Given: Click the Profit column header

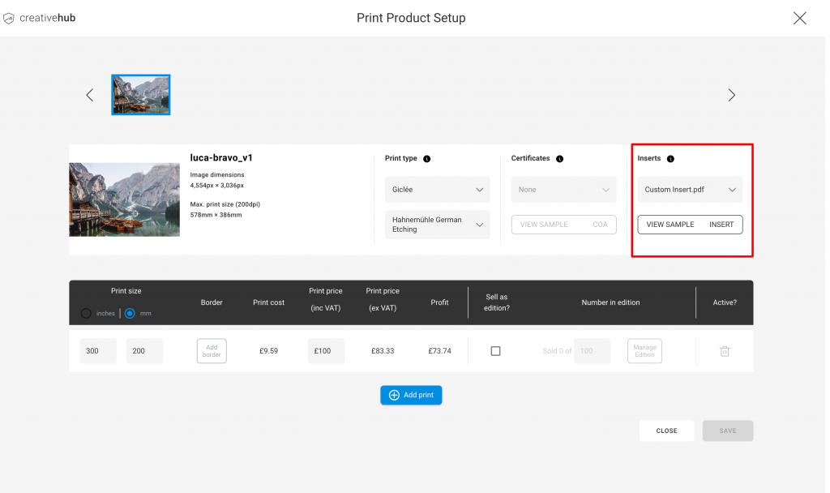Looking at the screenshot, I should tap(439, 302).
